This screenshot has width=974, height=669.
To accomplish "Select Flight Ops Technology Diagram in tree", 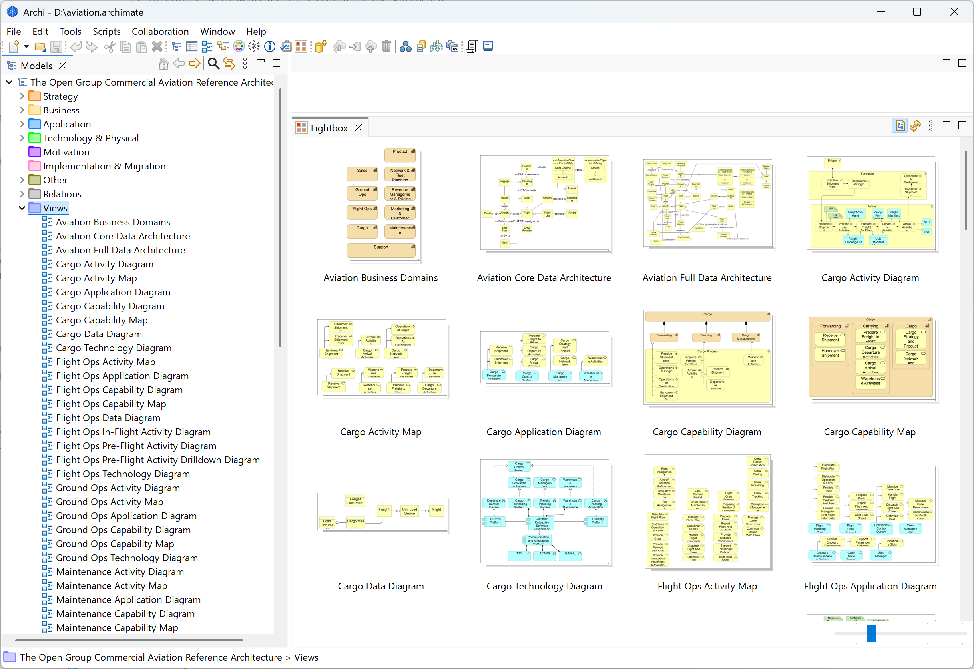I will pos(122,474).
